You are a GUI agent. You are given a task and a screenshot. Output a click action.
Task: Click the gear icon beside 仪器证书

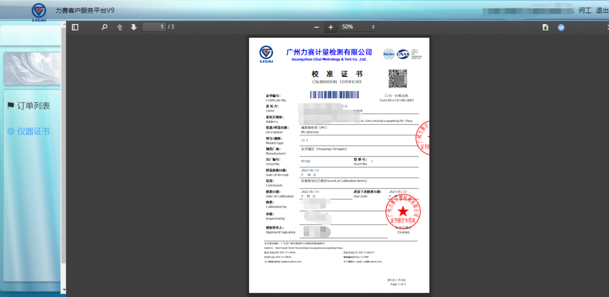coord(11,131)
